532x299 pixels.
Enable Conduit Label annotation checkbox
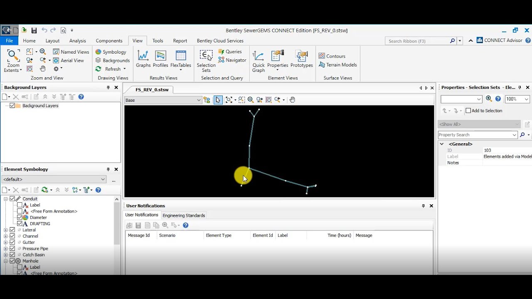click(x=20, y=205)
